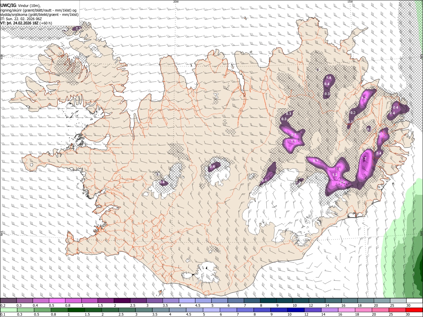Screen dimensions: 423x317
Task: Pick the snow legend swatch labeled 16
Action: [x=349, y=300]
